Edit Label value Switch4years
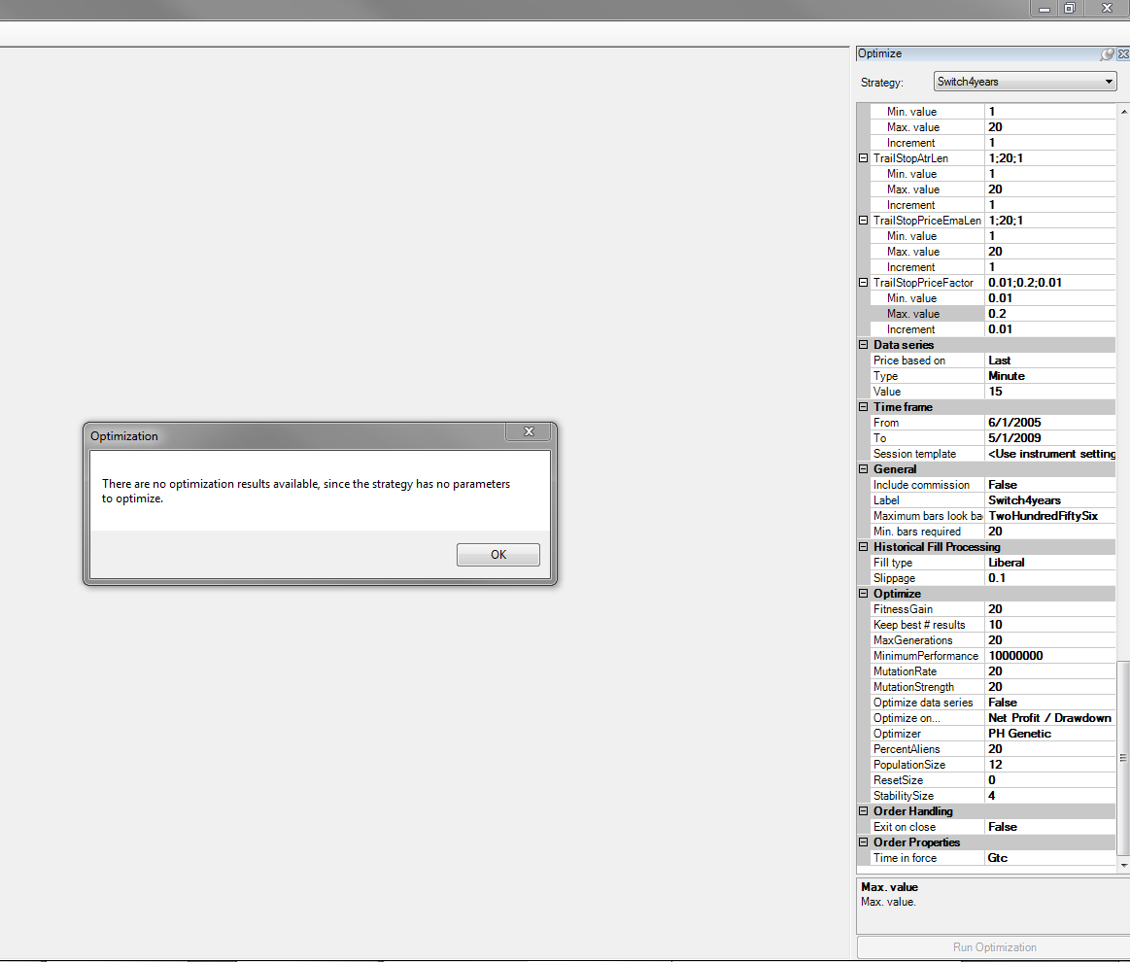The width and height of the screenshot is (1130, 962). tap(1050, 500)
